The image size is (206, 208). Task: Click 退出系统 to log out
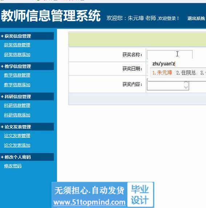click(196, 18)
